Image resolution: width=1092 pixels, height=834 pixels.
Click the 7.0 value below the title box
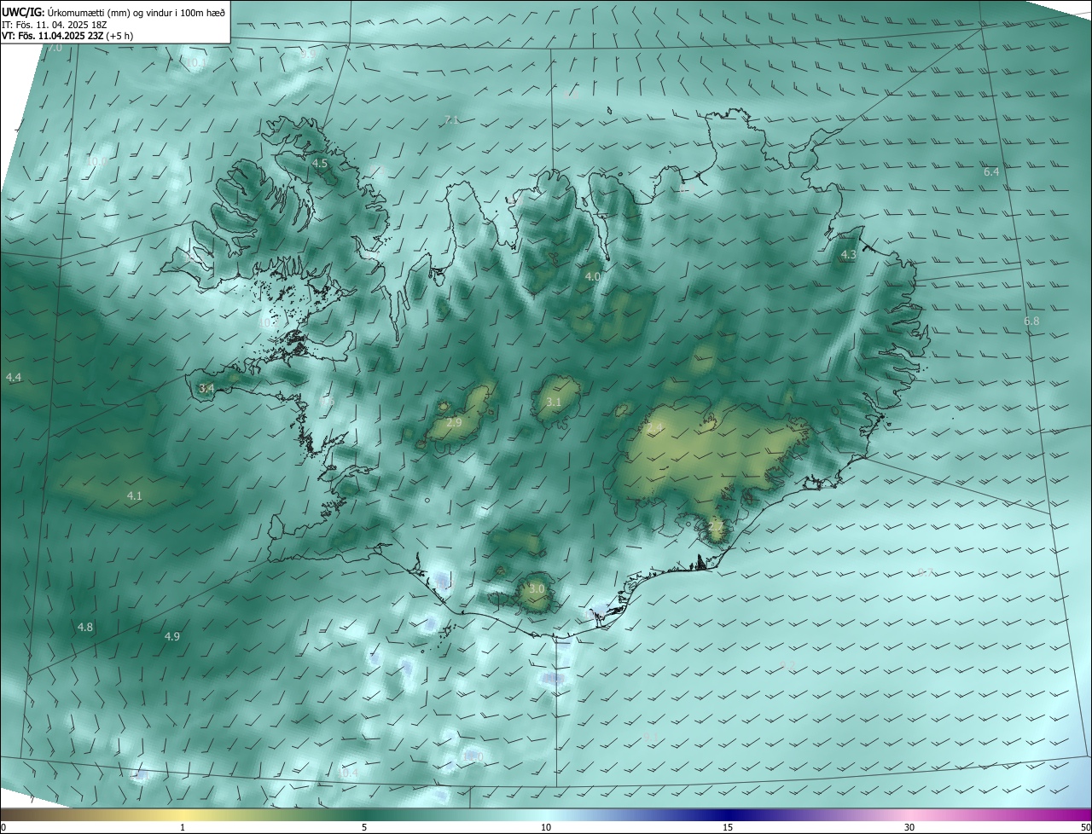(55, 48)
